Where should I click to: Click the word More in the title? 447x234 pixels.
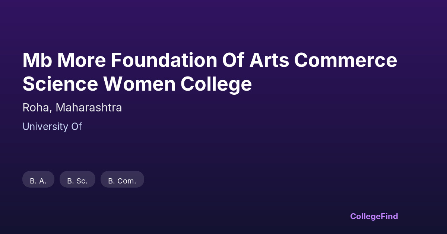81,60
